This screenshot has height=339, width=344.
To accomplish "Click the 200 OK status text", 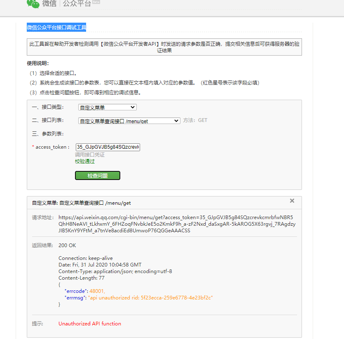I will coord(67,245).
